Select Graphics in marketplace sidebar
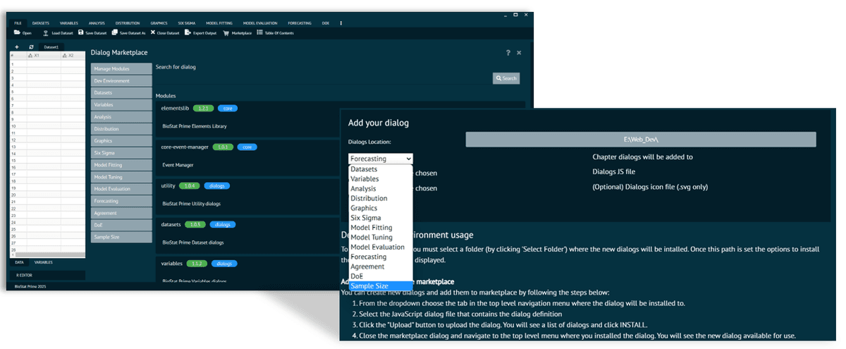The image size is (846, 349). click(x=121, y=140)
